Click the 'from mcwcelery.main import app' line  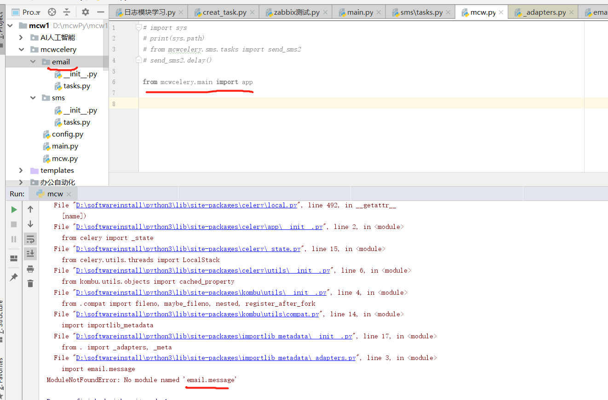click(x=198, y=82)
